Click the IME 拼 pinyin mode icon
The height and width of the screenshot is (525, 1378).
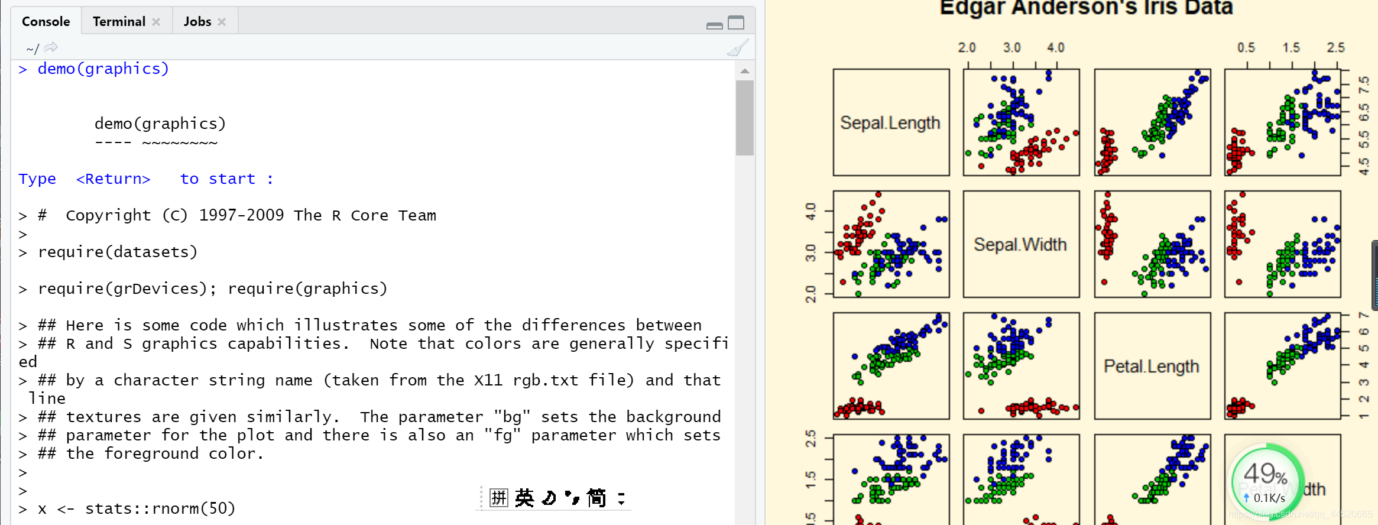coord(499,498)
